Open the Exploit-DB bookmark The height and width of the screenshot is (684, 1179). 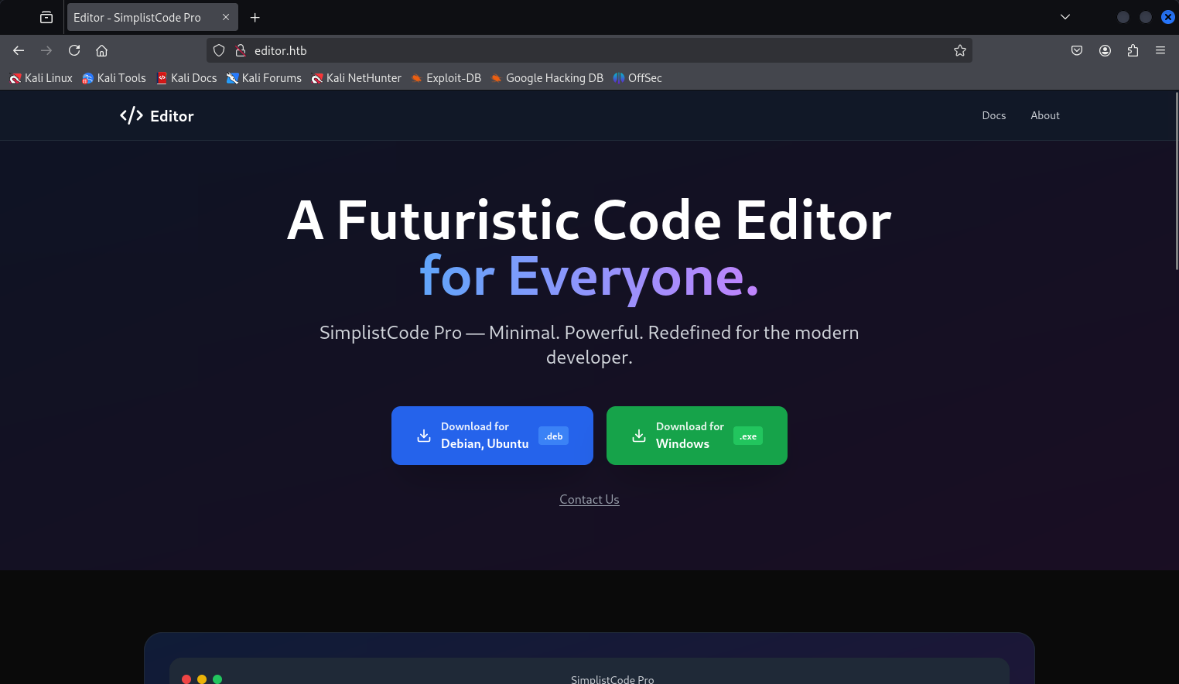pos(446,78)
